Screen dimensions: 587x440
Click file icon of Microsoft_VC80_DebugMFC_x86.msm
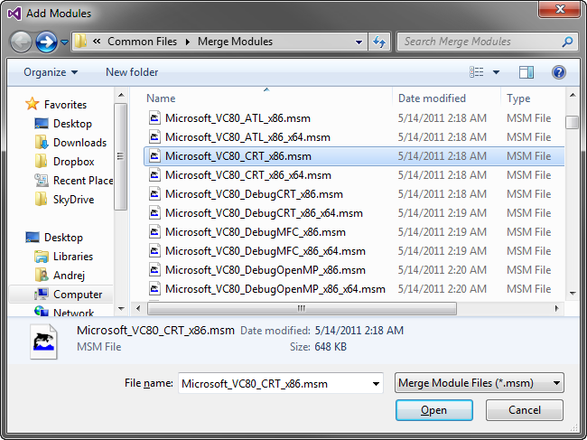(x=155, y=232)
